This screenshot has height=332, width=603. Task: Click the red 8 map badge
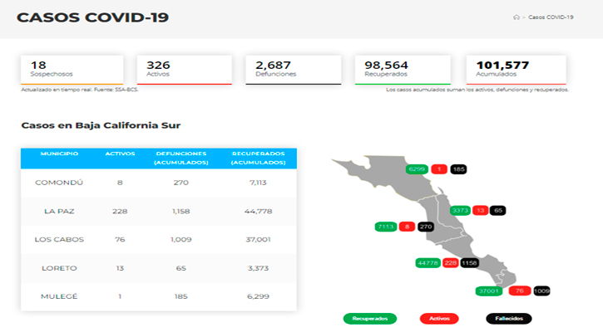click(407, 227)
